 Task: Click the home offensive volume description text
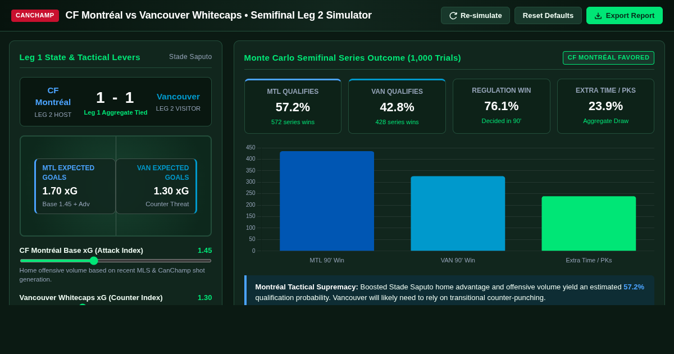coord(112,275)
